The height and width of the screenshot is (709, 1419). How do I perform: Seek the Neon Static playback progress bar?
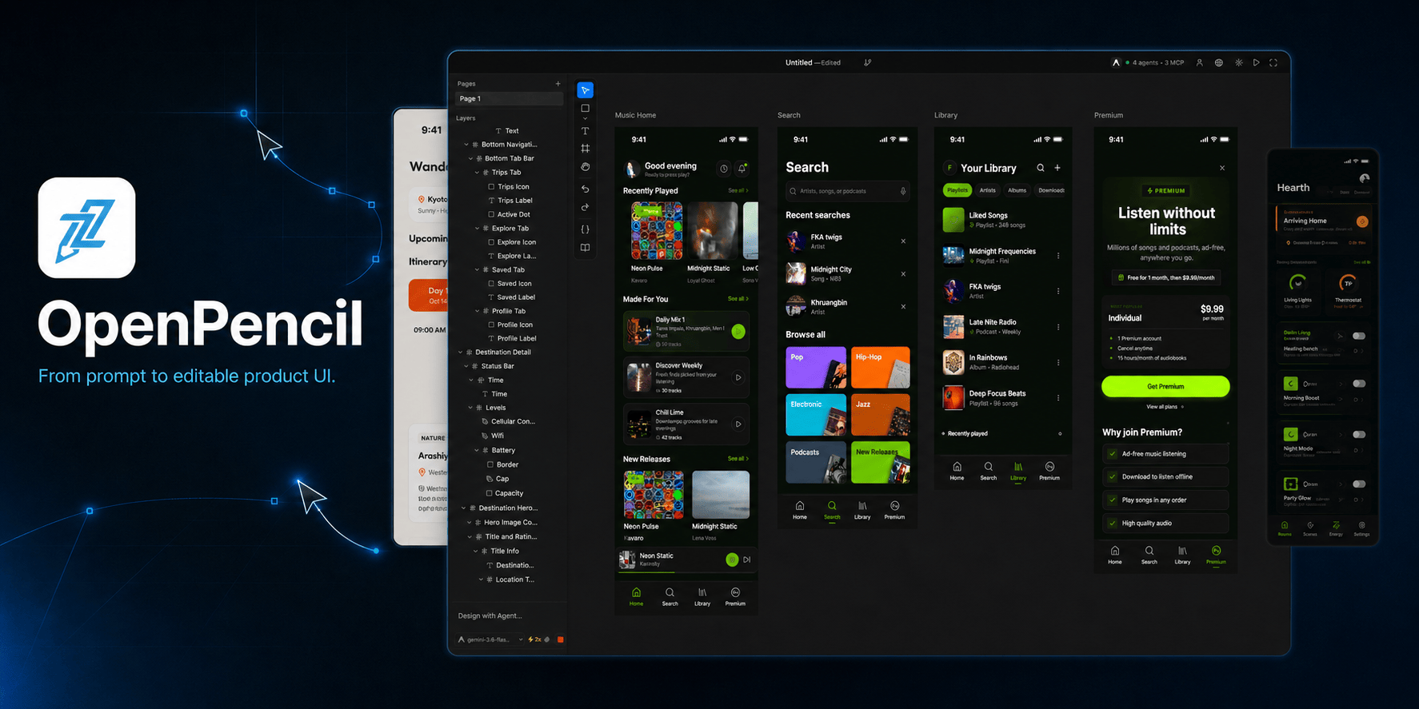[x=686, y=572]
